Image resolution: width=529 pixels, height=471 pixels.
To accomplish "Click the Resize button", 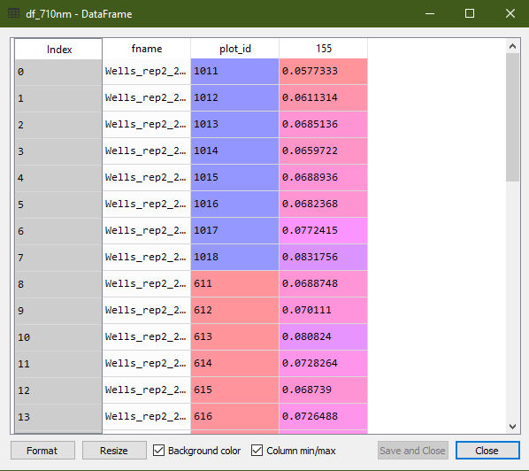I will tap(114, 451).
